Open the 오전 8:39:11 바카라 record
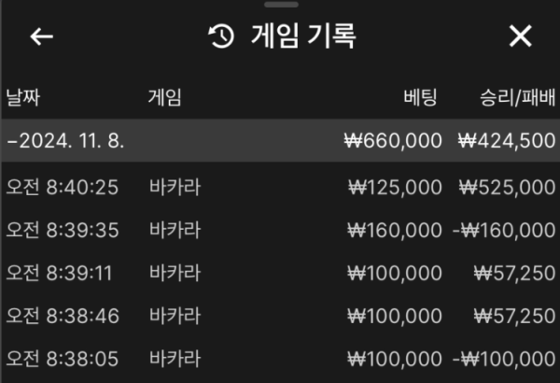Image resolution: width=560 pixels, height=383 pixels. click(x=281, y=273)
